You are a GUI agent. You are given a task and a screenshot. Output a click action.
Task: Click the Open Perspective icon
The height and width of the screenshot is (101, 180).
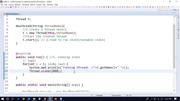[171, 10]
